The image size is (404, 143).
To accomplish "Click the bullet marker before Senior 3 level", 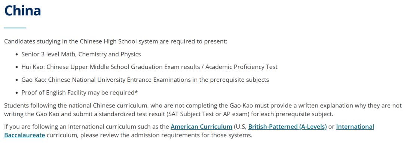I will click(x=17, y=55).
